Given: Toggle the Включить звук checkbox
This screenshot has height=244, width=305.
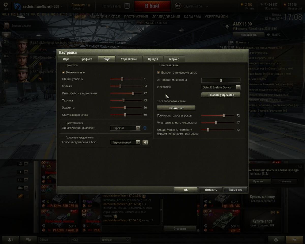Looking at the screenshot, I should (x=63, y=72).
